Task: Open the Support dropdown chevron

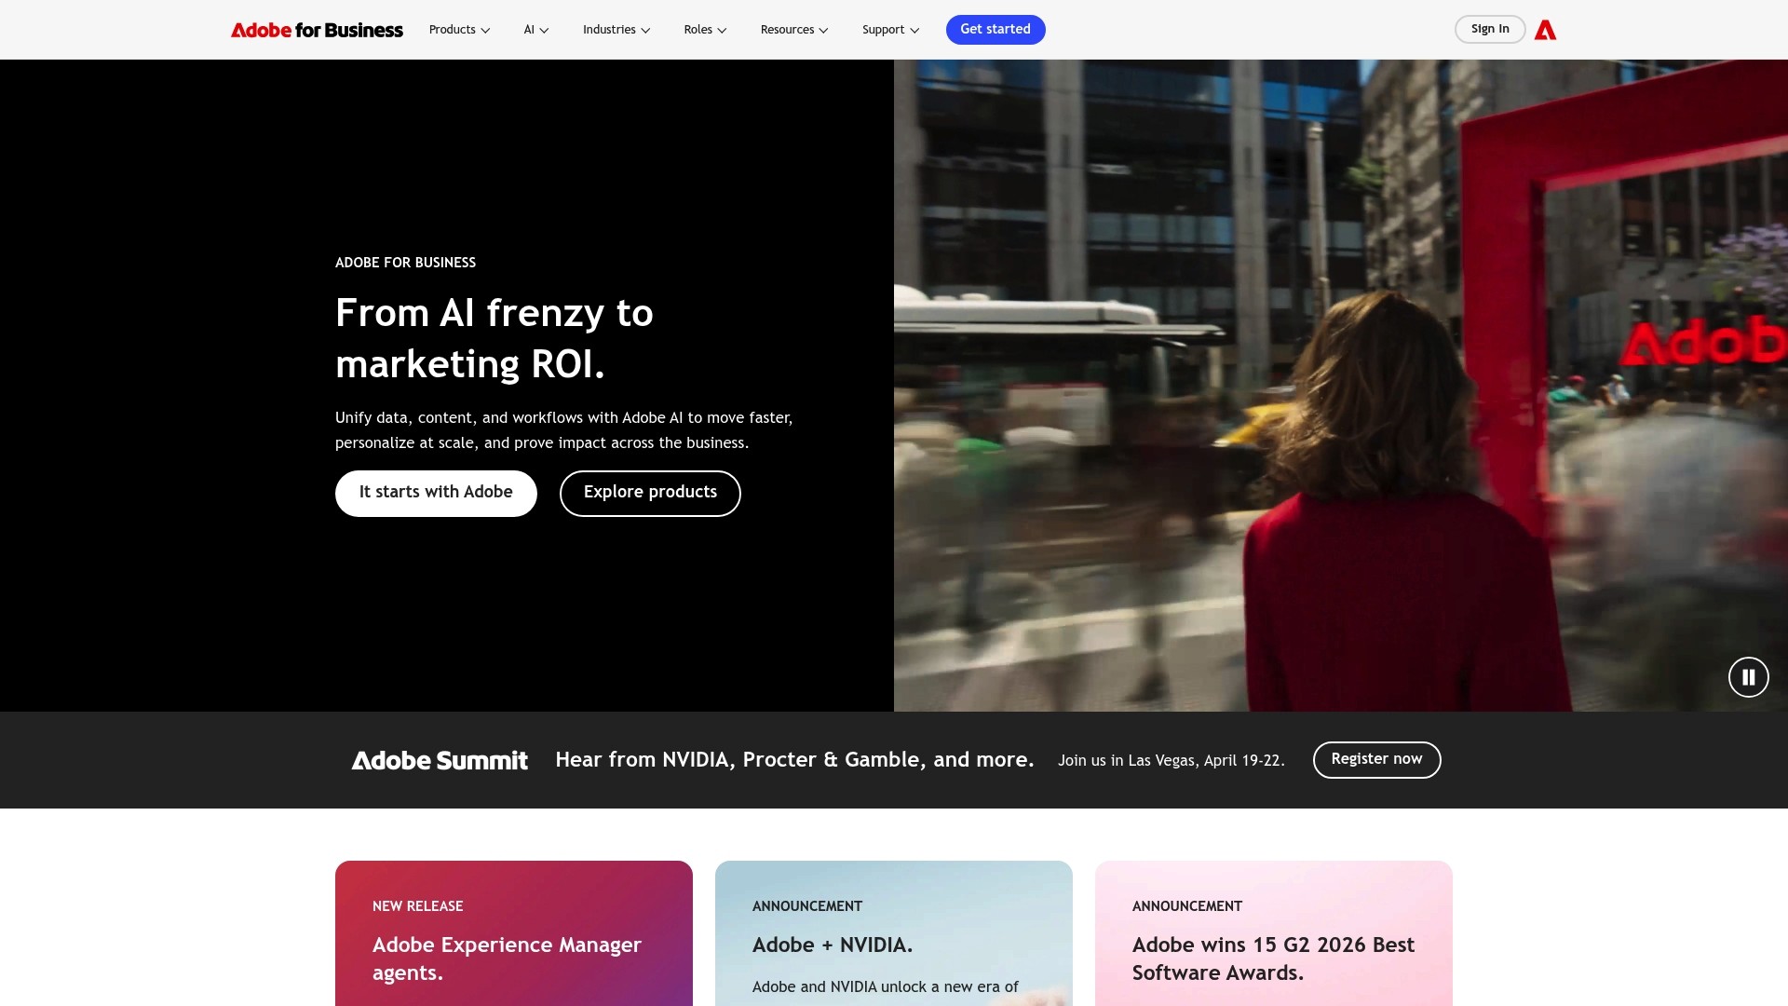Action: click(914, 30)
